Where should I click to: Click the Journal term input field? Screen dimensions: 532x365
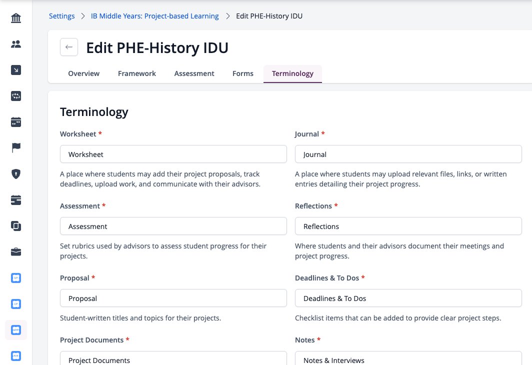pyautogui.click(x=408, y=154)
